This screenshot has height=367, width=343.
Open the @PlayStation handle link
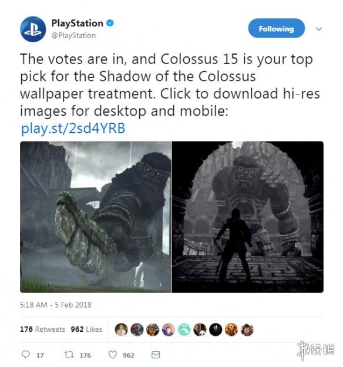pos(73,35)
